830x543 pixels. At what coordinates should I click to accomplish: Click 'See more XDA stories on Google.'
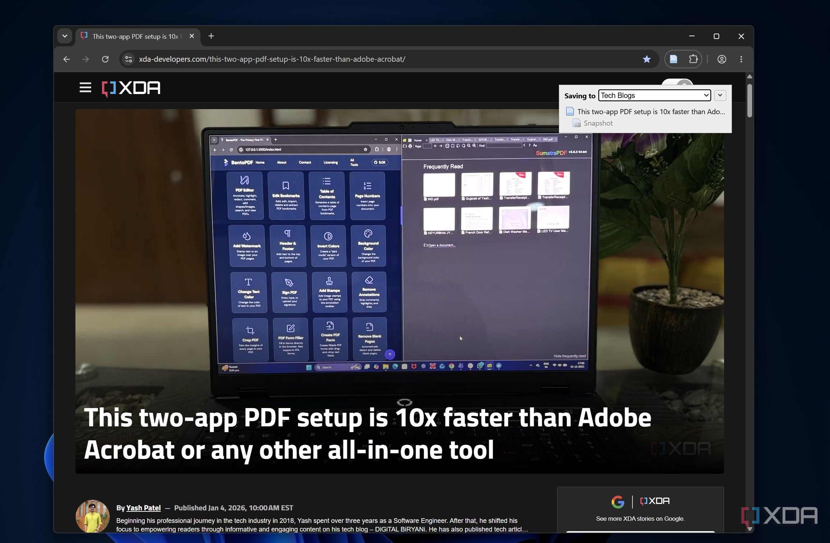coord(640,519)
